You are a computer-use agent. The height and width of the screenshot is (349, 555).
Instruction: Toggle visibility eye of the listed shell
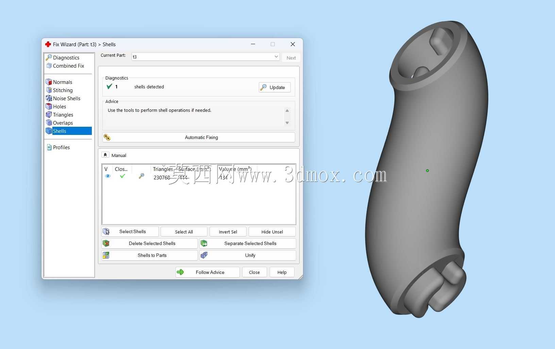click(x=108, y=176)
